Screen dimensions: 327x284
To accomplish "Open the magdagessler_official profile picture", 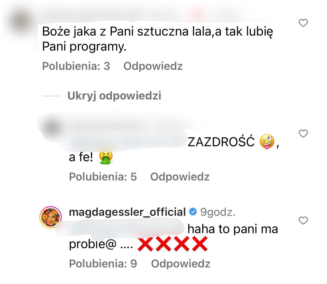I will tap(51, 217).
